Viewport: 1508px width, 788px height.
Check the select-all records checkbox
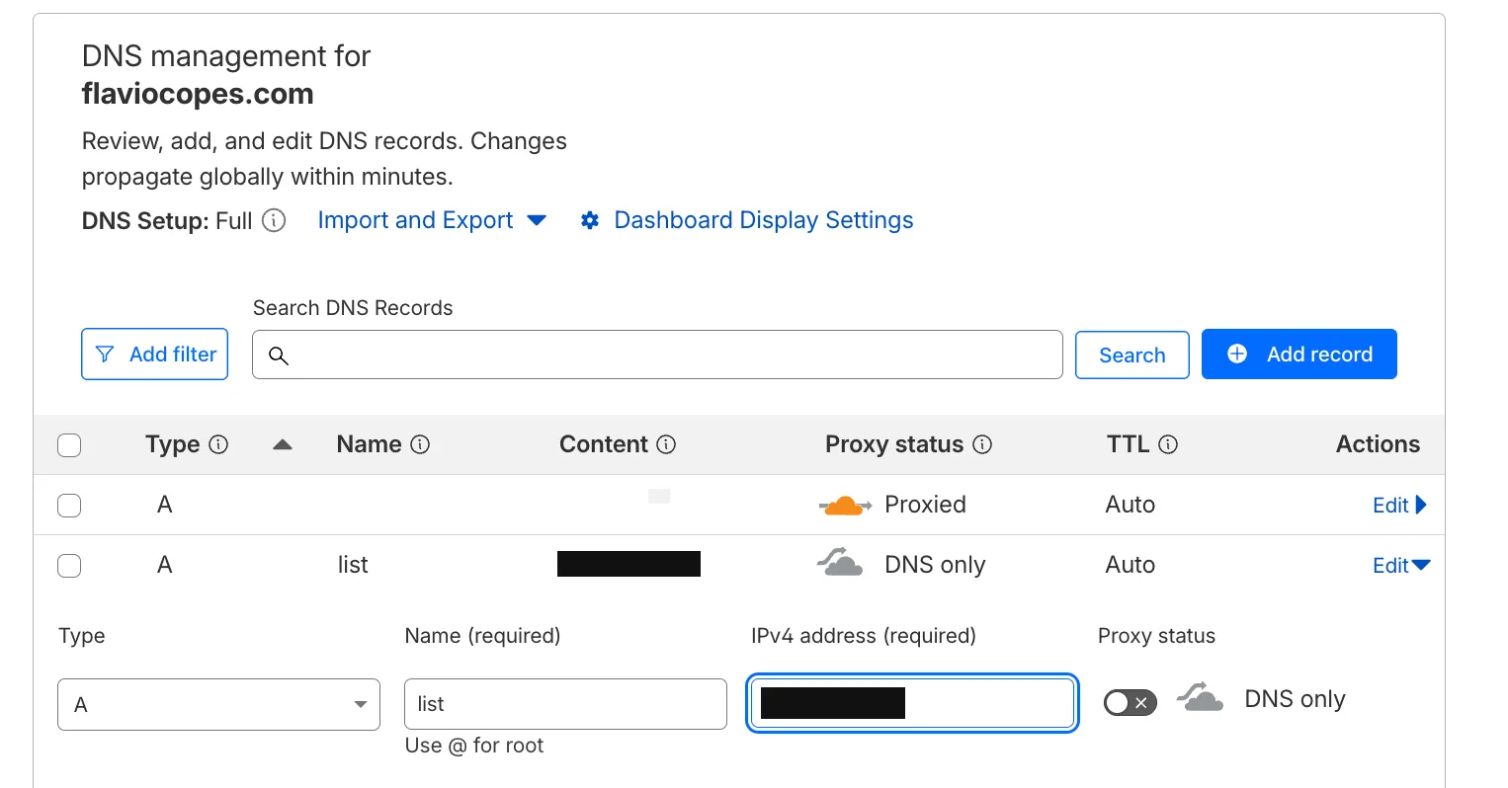point(69,445)
